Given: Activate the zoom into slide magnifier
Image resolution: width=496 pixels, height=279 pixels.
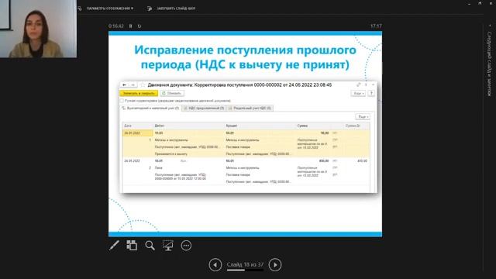Looking at the screenshot, I should (x=150, y=246).
